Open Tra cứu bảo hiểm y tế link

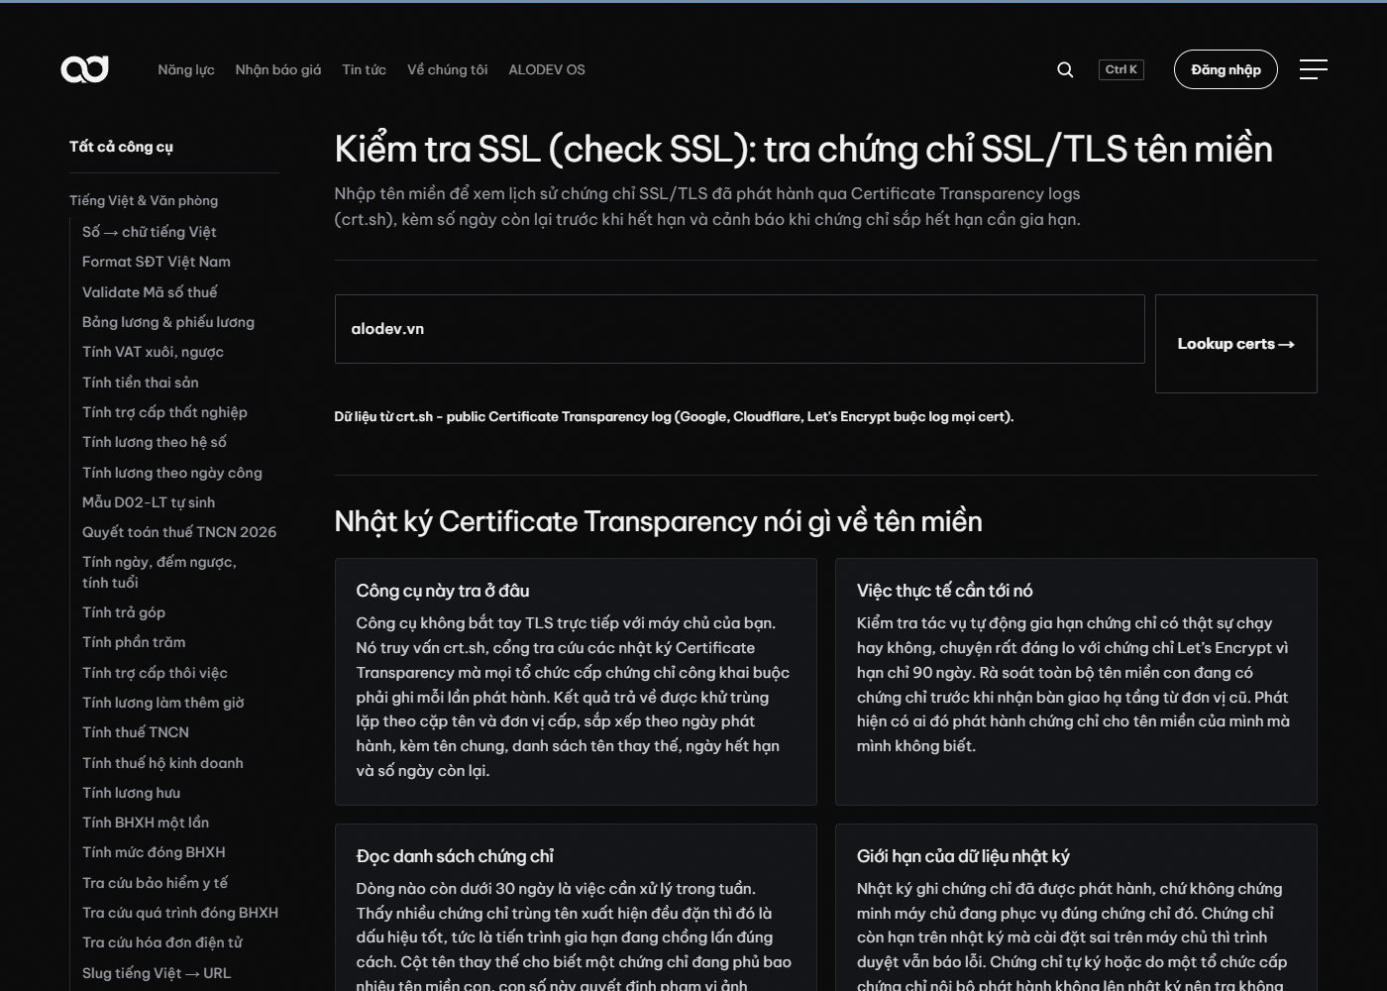(155, 883)
